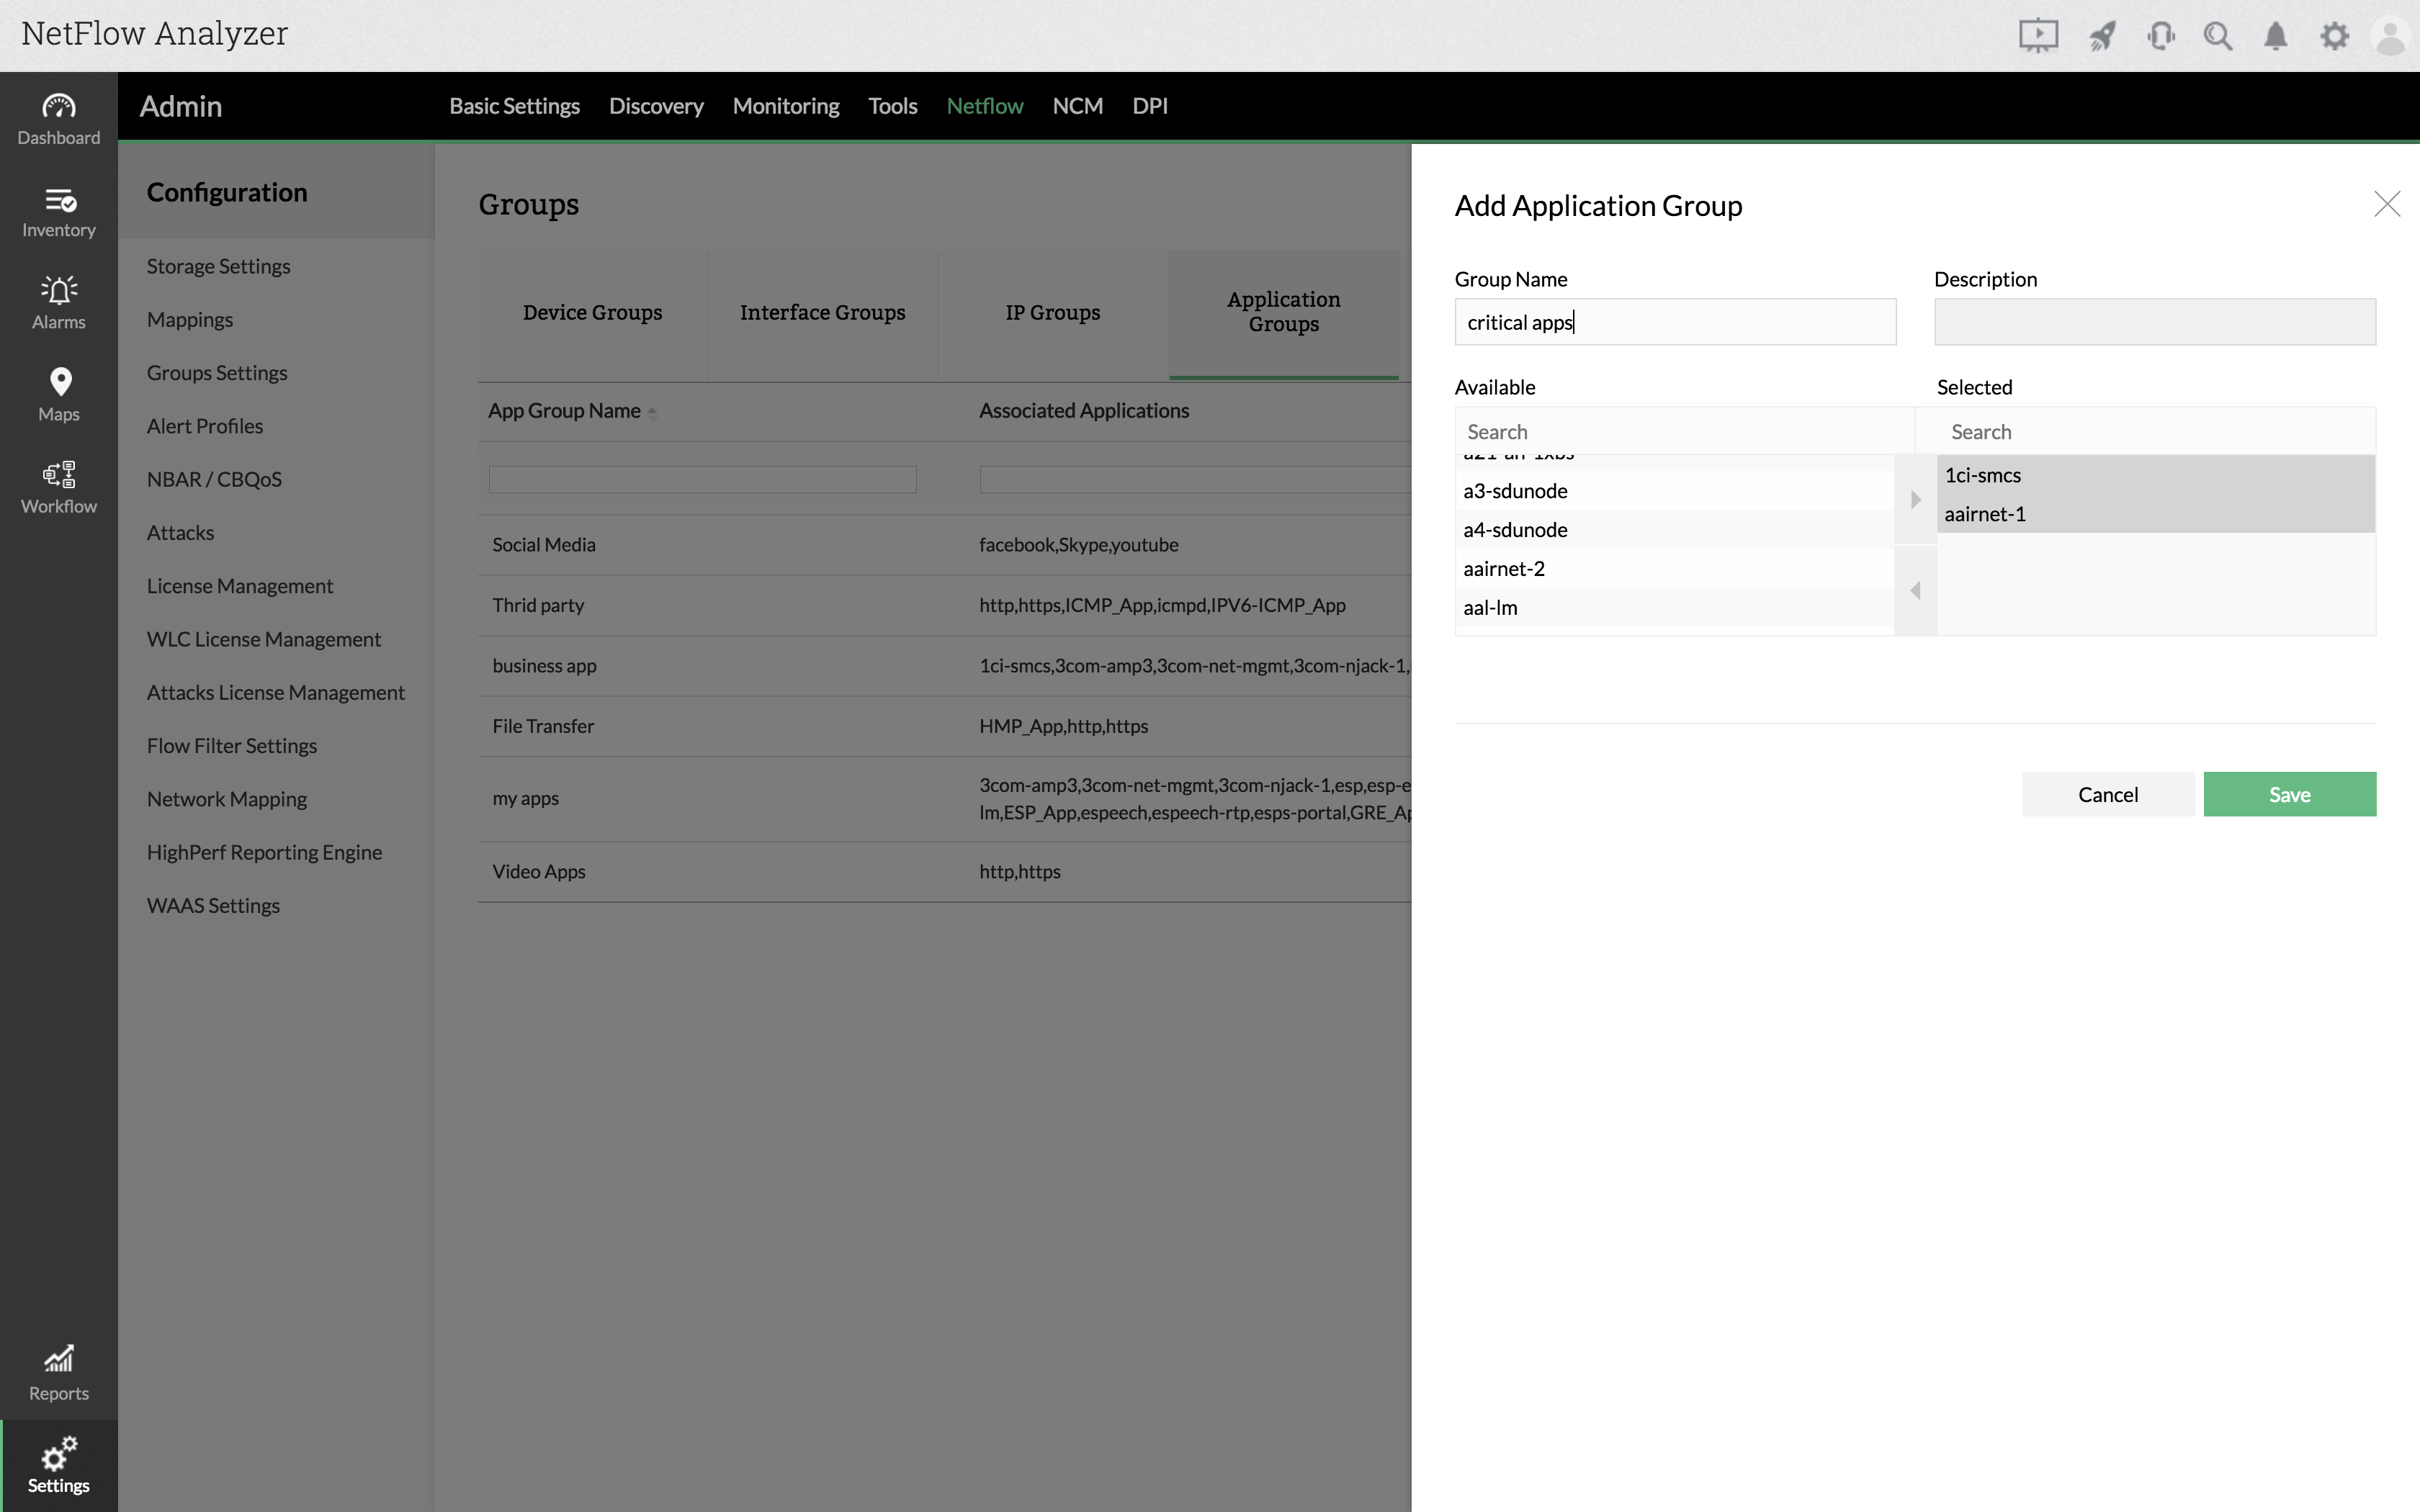Cancel adding the application group
2420x1512 pixels.
tap(2107, 794)
